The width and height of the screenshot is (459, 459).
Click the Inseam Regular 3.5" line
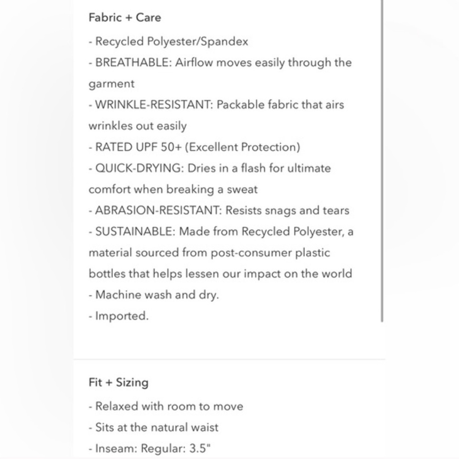click(150, 448)
